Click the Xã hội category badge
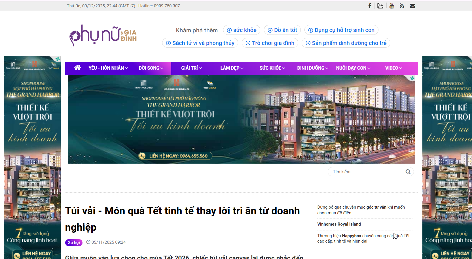The width and height of the screenshot is (472, 259). click(74, 243)
